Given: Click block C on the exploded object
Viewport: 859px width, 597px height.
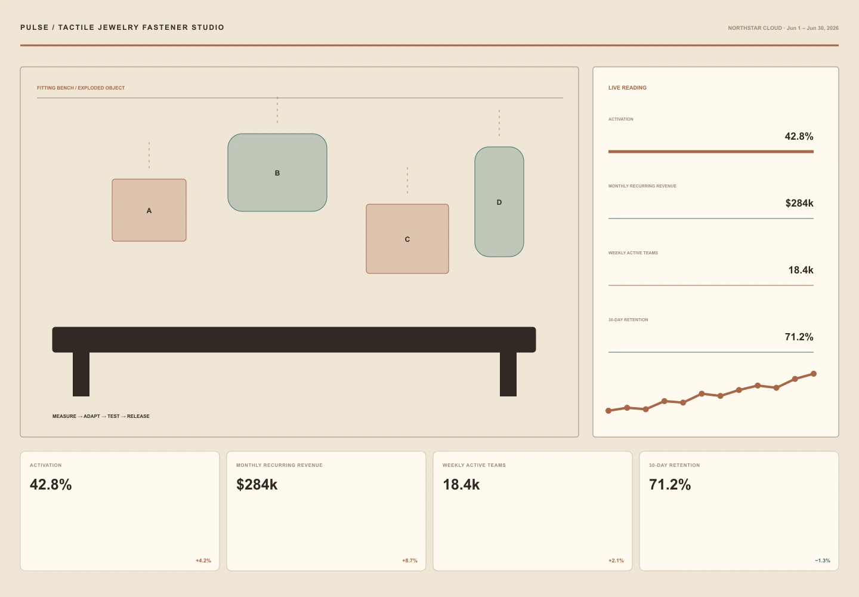Looking at the screenshot, I should point(407,239).
